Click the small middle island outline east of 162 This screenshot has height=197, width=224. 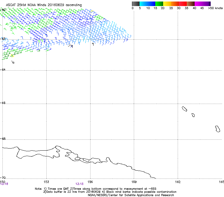coord(193,115)
